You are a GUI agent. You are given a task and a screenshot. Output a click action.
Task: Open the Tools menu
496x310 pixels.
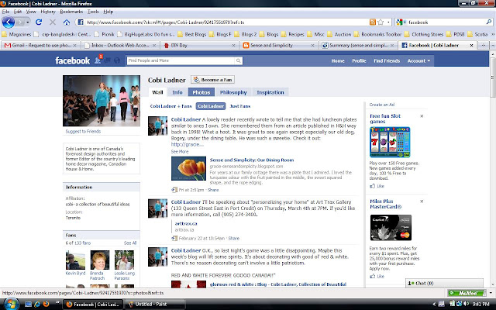point(93,12)
